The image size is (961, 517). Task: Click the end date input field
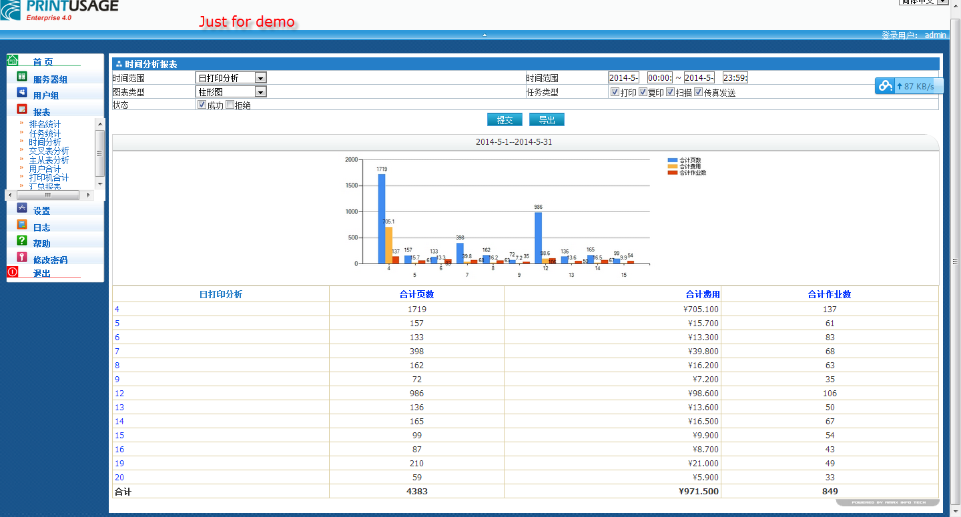click(699, 78)
